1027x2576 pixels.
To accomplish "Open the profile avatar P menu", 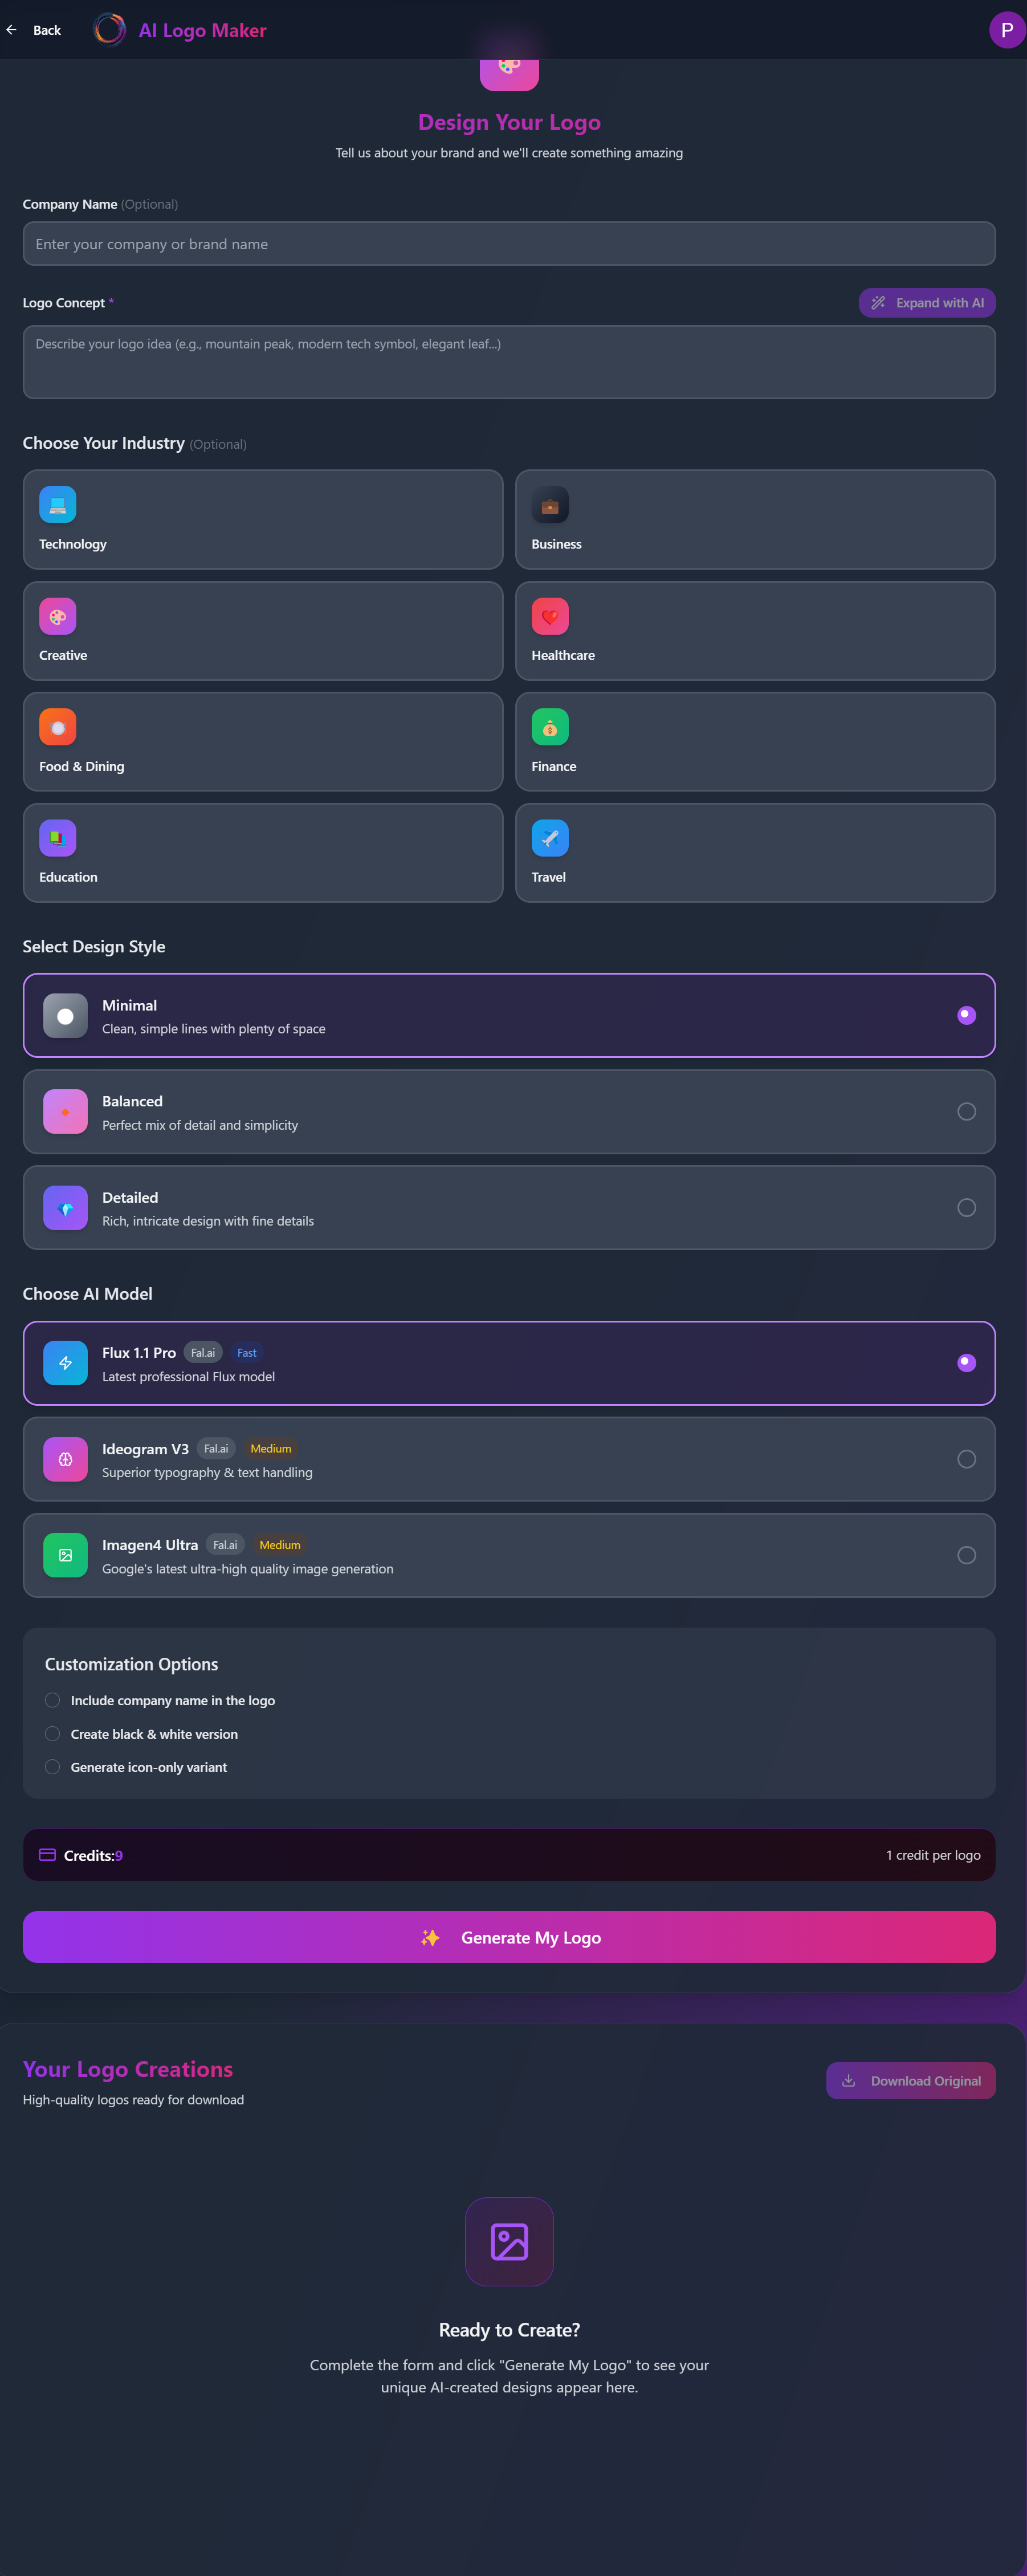I will 1006,30.
